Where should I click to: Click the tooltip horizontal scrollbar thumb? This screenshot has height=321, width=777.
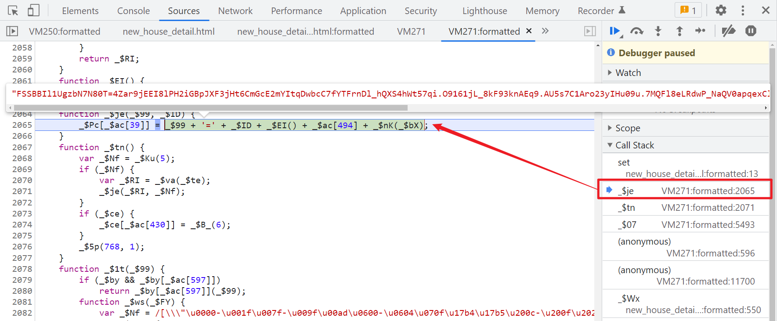point(210,108)
